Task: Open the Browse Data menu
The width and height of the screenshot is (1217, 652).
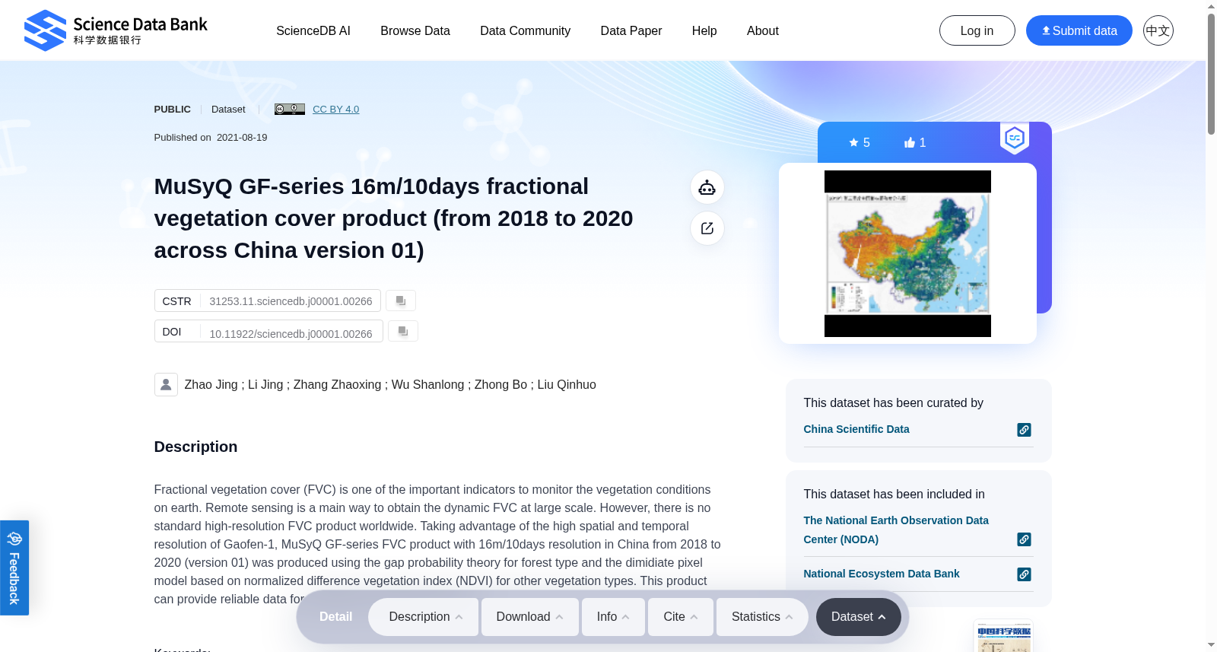Action: 415,30
